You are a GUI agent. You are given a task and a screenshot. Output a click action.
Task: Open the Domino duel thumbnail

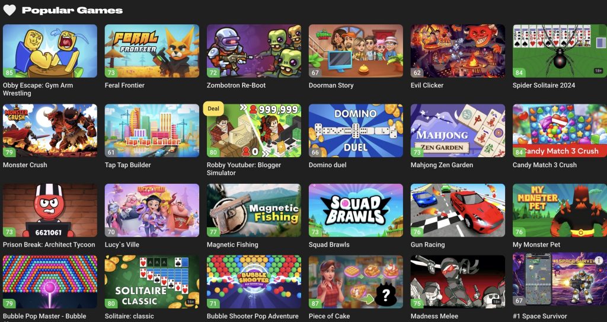pos(356,130)
